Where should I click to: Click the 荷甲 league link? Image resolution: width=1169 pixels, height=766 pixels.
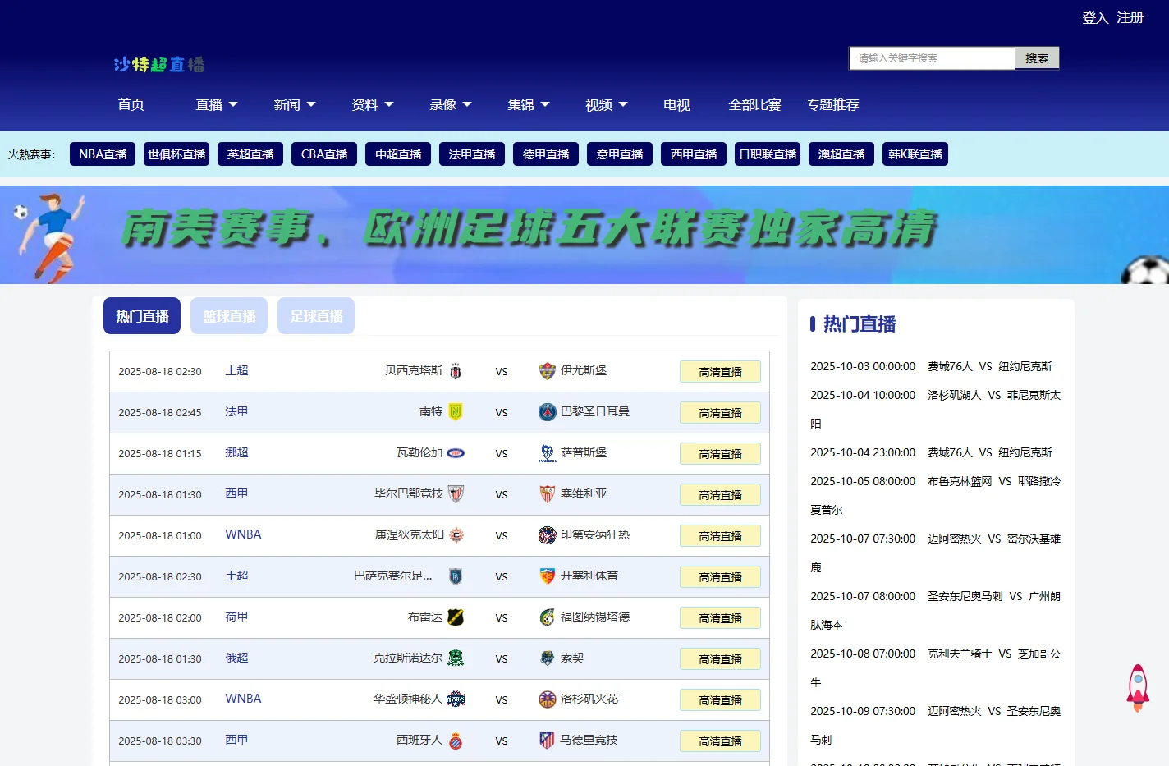click(x=236, y=617)
